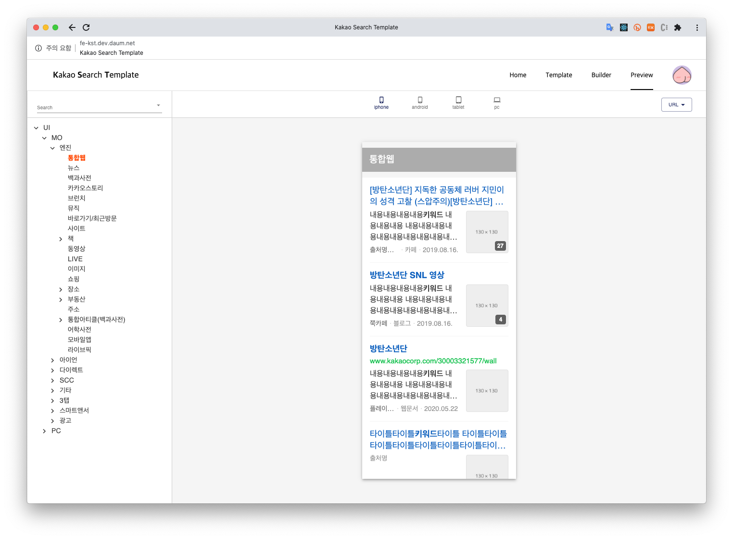This screenshot has height=539, width=733.
Task: Select LIVE in the tree
Action: pos(75,259)
